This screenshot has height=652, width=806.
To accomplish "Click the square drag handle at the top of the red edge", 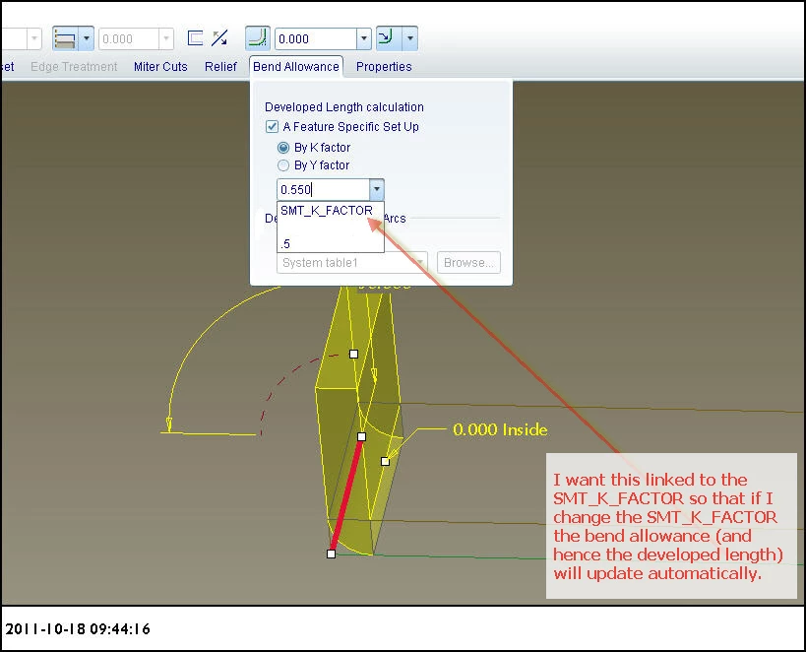I will click(x=362, y=437).
